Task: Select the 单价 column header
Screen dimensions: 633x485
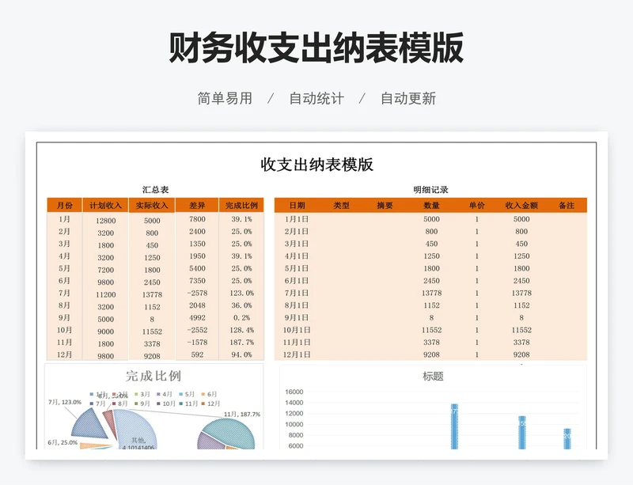Action: click(476, 205)
